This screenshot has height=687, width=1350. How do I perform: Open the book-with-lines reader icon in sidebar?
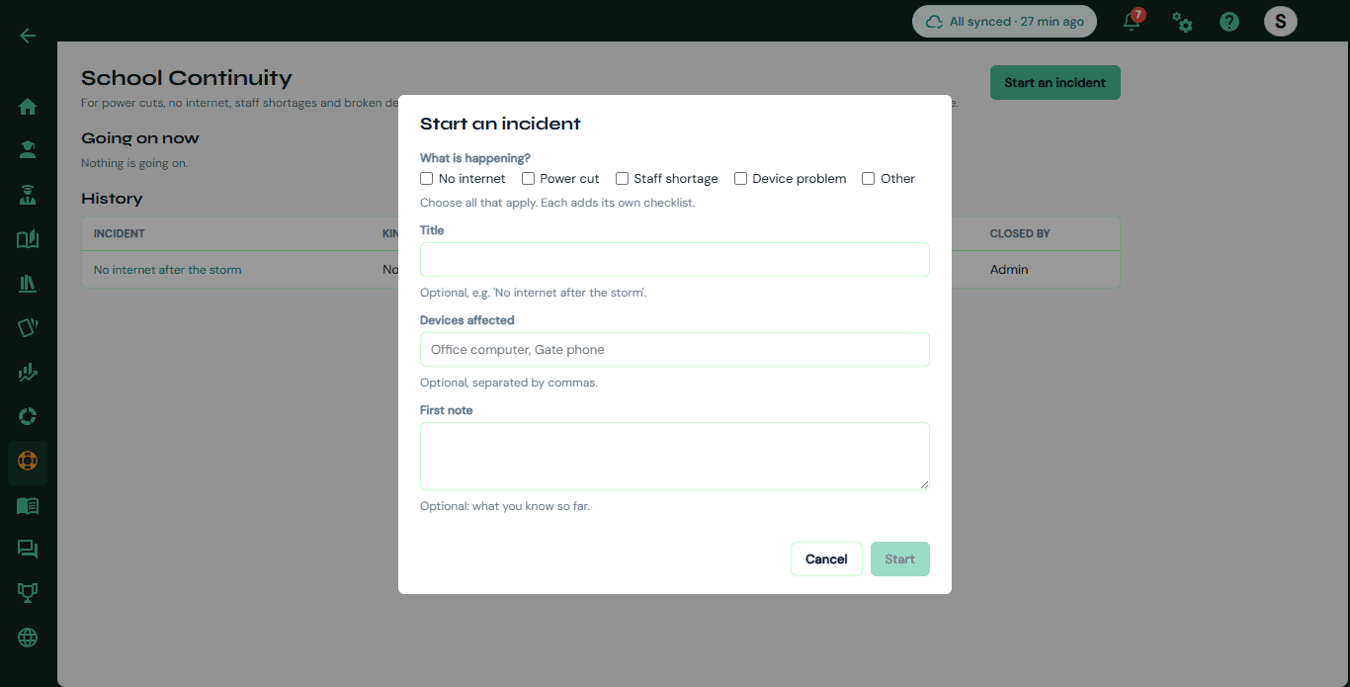28,505
